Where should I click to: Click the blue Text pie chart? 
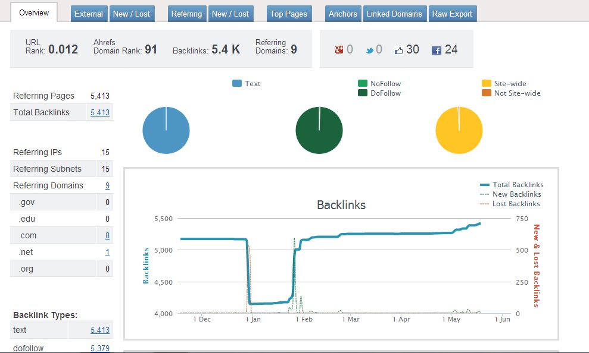pyautogui.click(x=166, y=130)
